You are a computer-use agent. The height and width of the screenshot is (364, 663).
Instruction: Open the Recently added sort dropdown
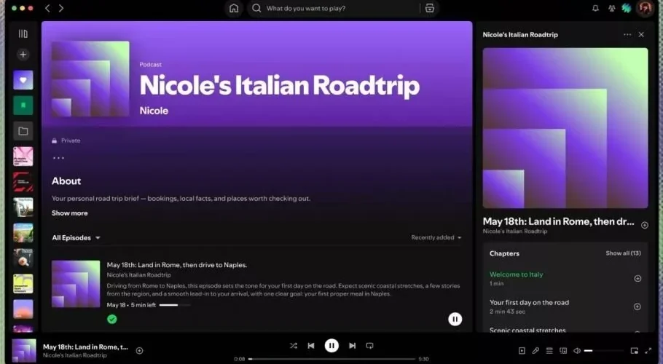(436, 237)
